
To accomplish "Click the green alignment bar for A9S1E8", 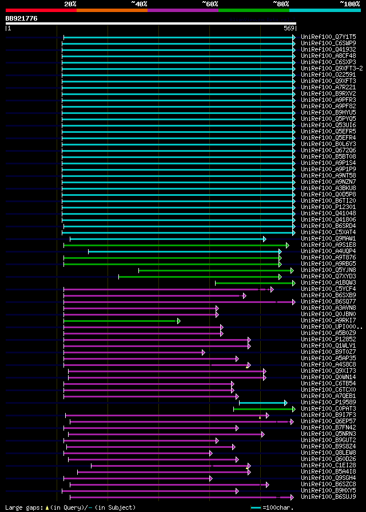I will click(176, 246).
